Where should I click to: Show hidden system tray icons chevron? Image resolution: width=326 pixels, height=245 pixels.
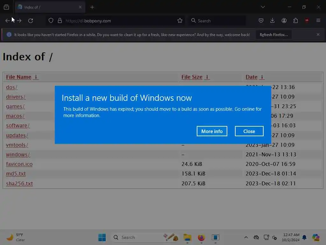(x=246, y=237)
